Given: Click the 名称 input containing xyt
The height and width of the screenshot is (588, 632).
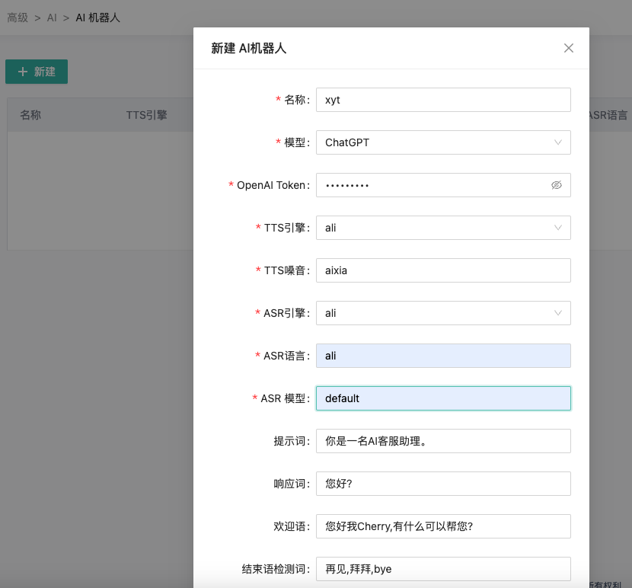Looking at the screenshot, I should 443,100.
